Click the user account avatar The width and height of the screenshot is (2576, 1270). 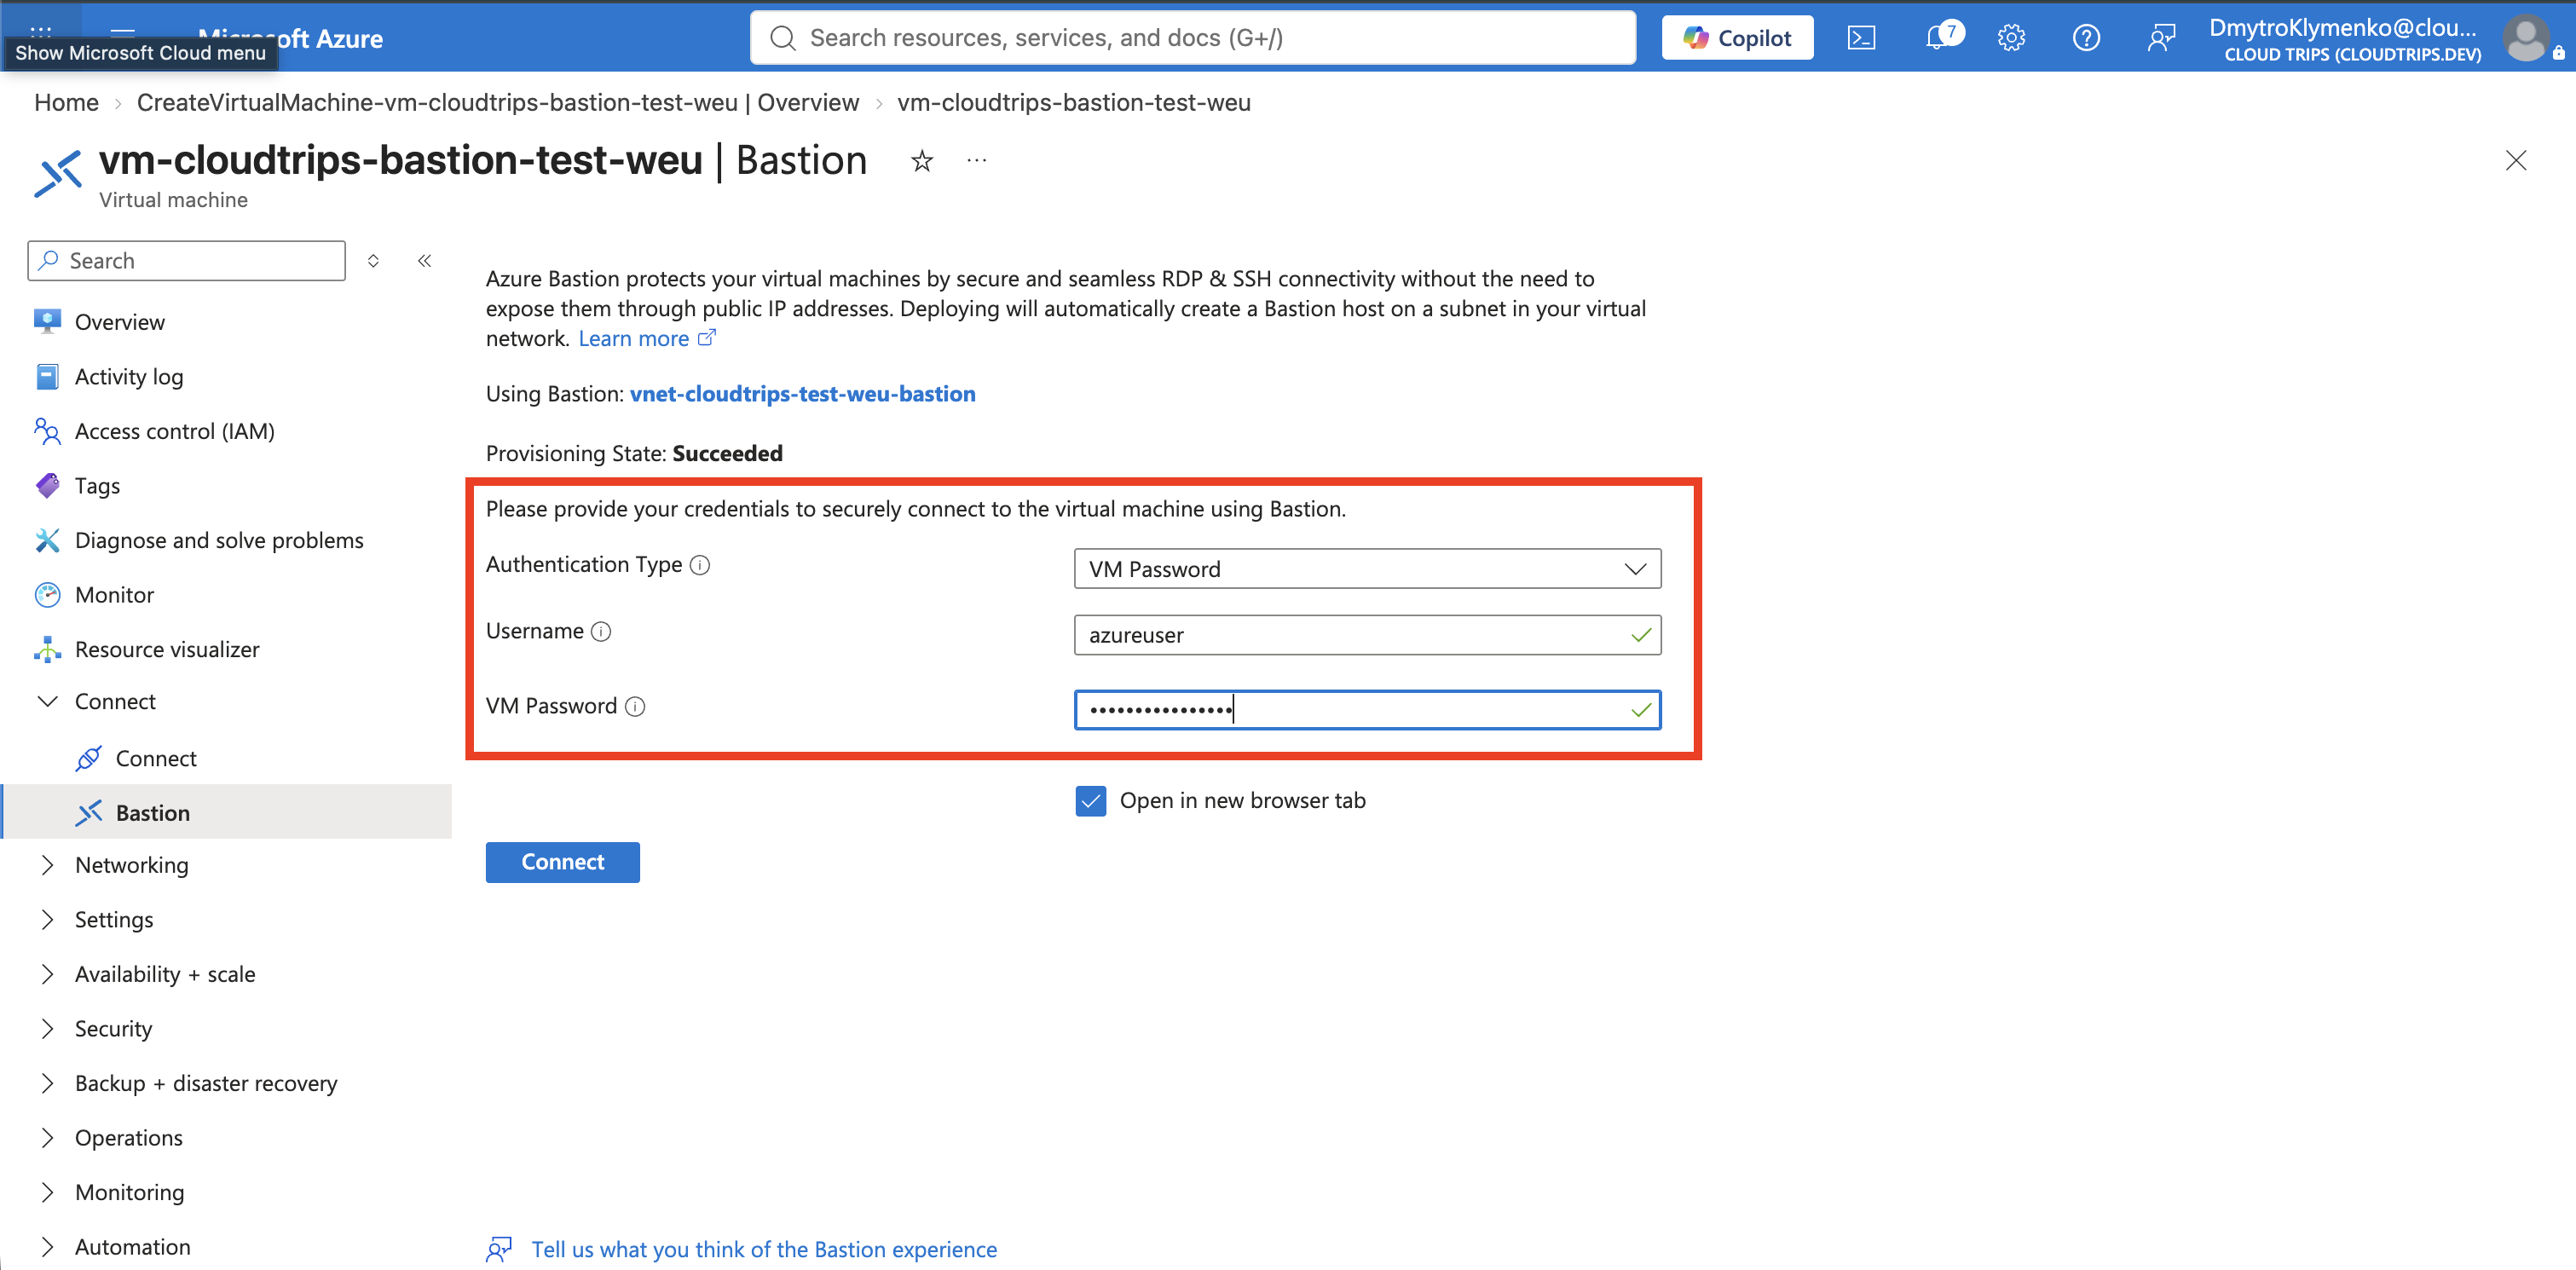tap(2526, 38)
